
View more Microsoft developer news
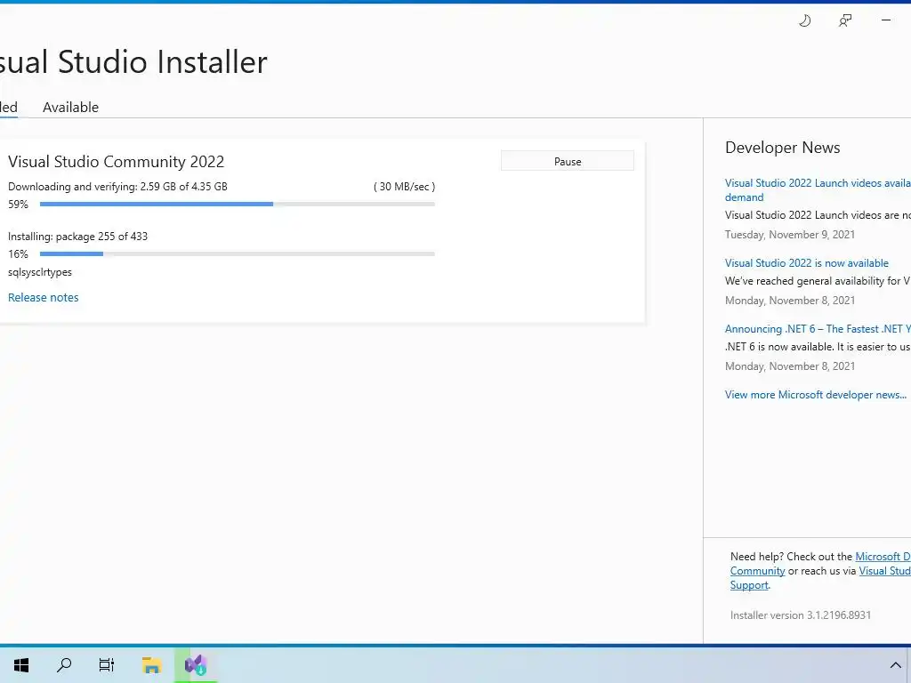815,394
